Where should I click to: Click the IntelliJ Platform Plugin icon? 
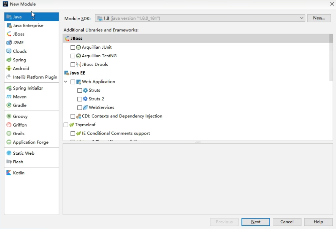point(9,77)
